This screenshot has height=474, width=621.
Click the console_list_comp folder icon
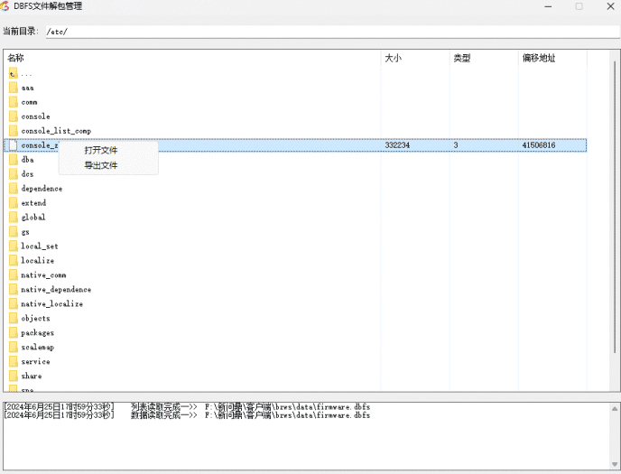pos(13,131)
